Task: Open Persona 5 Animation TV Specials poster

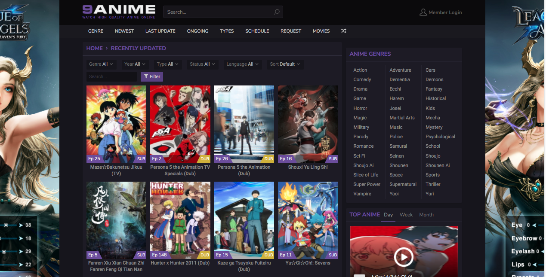Action: 180,124
